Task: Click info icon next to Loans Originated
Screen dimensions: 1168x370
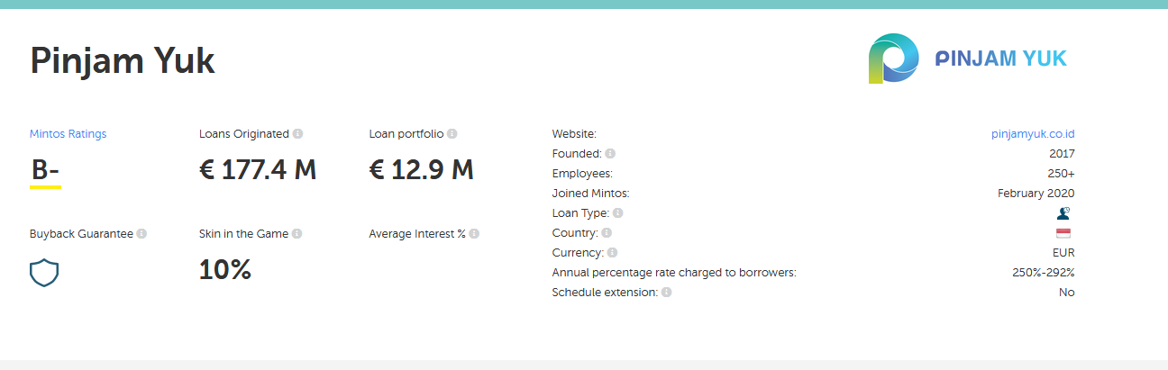Action: tap(298, 134)
